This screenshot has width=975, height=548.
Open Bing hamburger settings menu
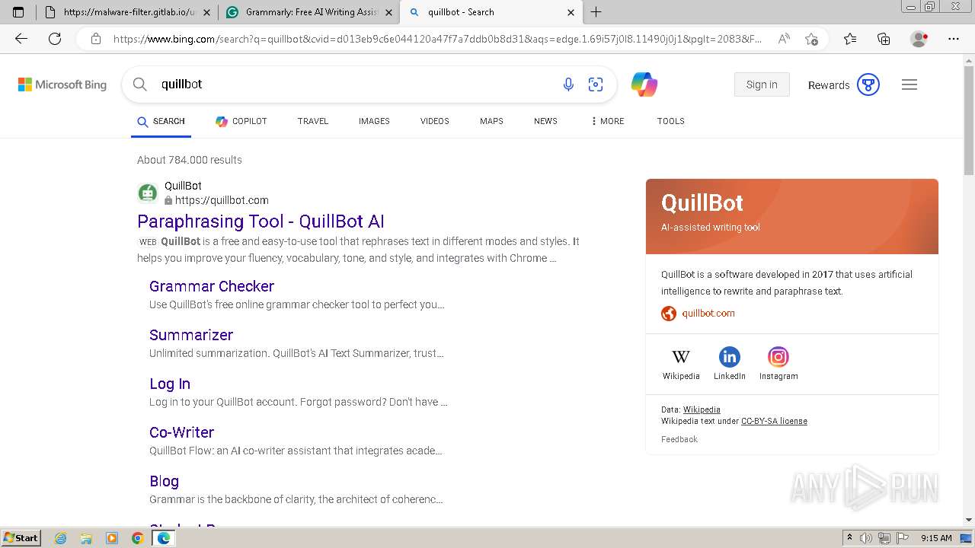click(909, 84)
